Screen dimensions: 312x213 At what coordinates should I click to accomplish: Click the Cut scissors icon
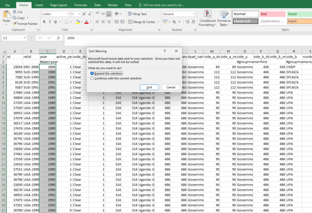[x=15, y=12]
